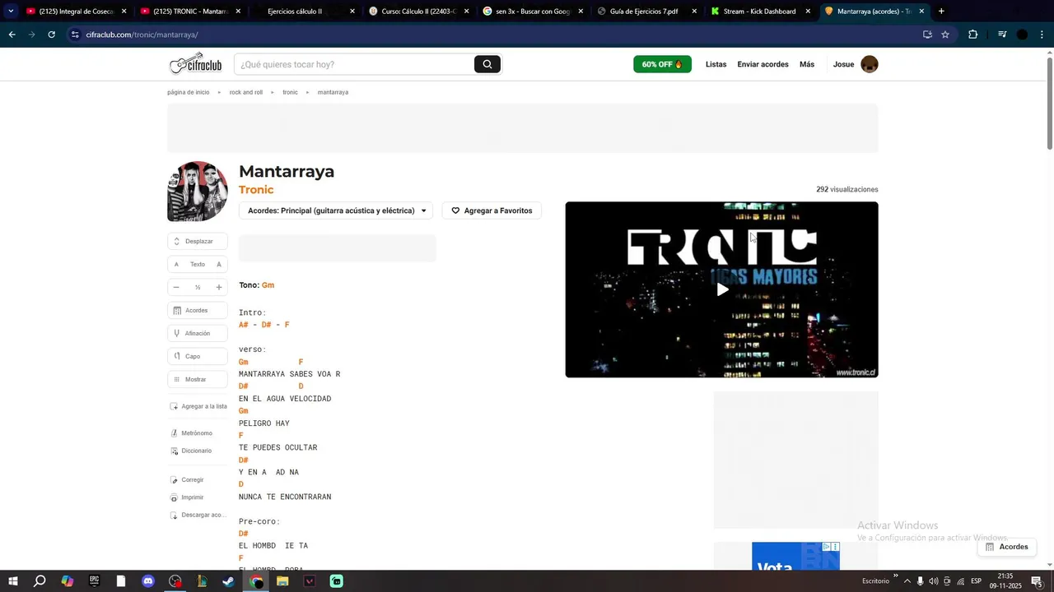
Task: Open the Mostrar display options
Action: pyautogui.click(x=198, y=379)
